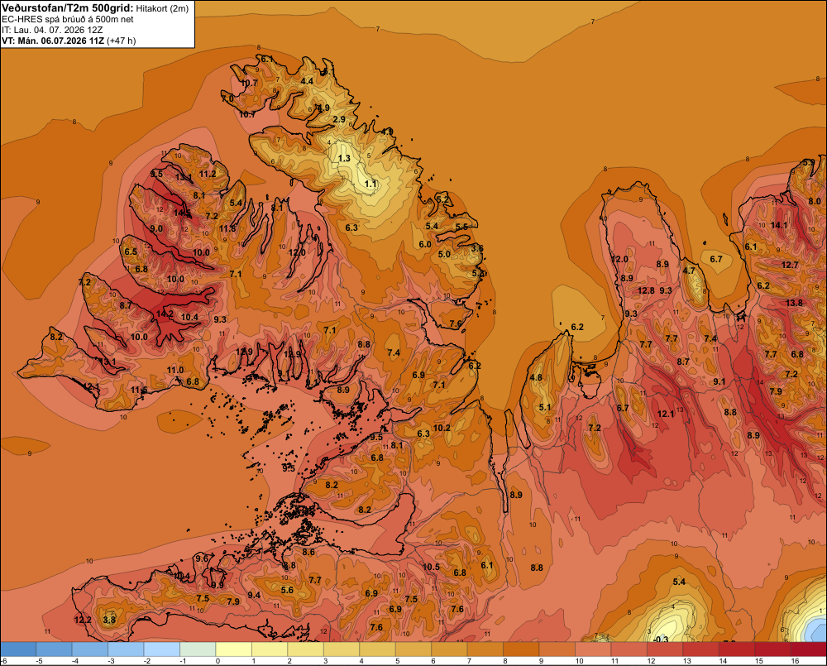
Task: Click the 9.4 temperature value
Action: click(254, 596)
